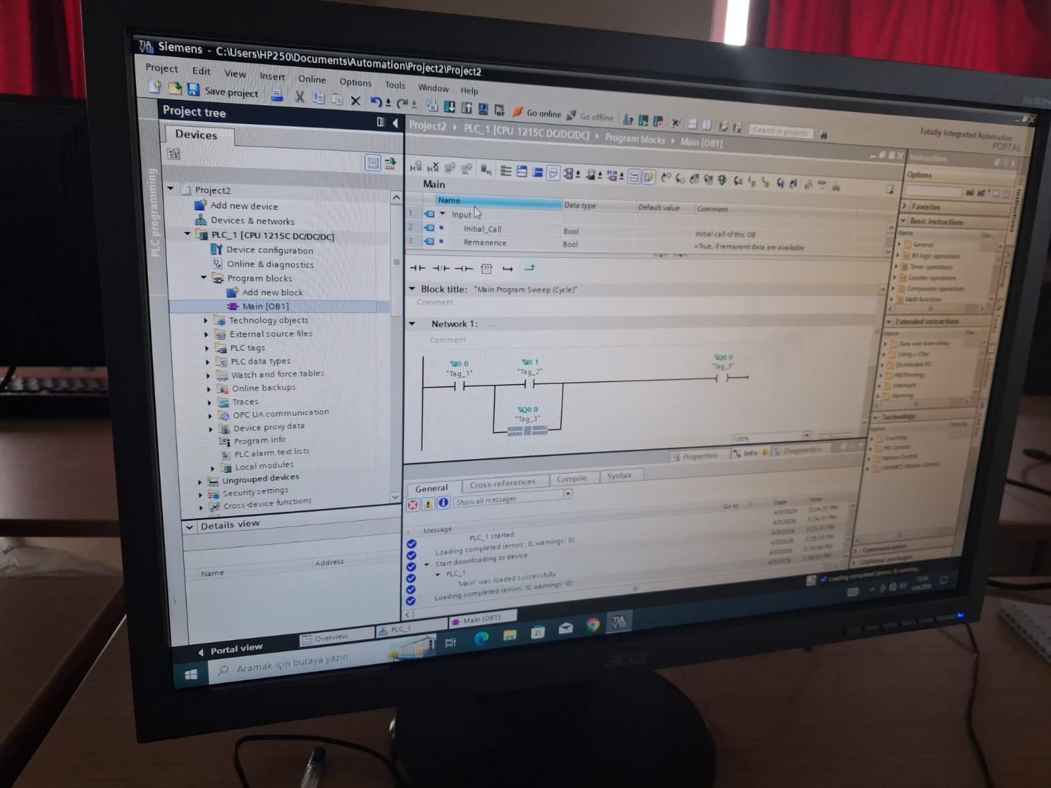This screenshot has height=788, width=1051.
Task: Open Google Chrome from the taskbar
Action: coord(593,625)
